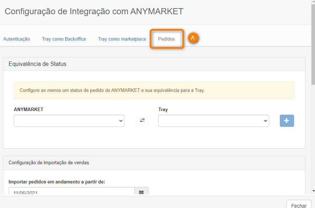The height and width of the screenshot is (208, 315).
Task: Click the Importar pedidos em andamento label
Action: [x=57, y=182]
